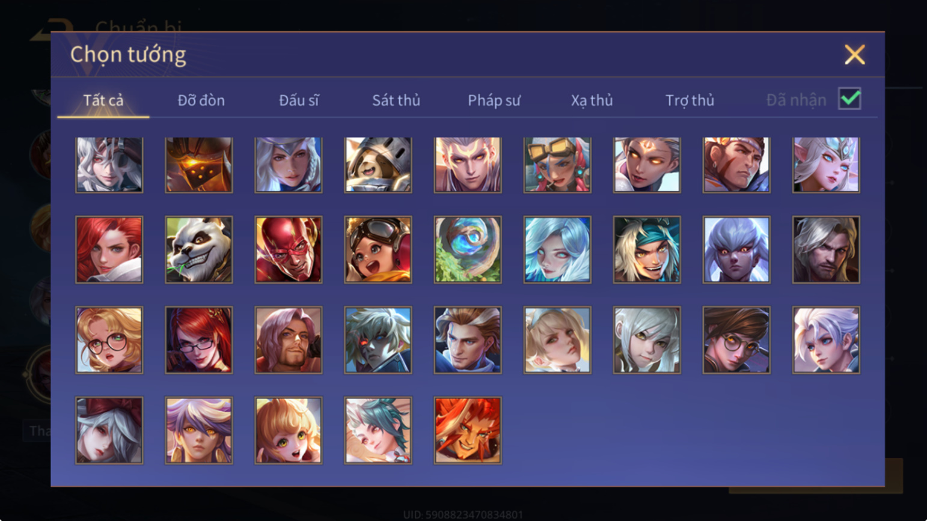Pick the golden armored helmet hero
The height and width of the screenshot is (521, 927).
point(198,165)
